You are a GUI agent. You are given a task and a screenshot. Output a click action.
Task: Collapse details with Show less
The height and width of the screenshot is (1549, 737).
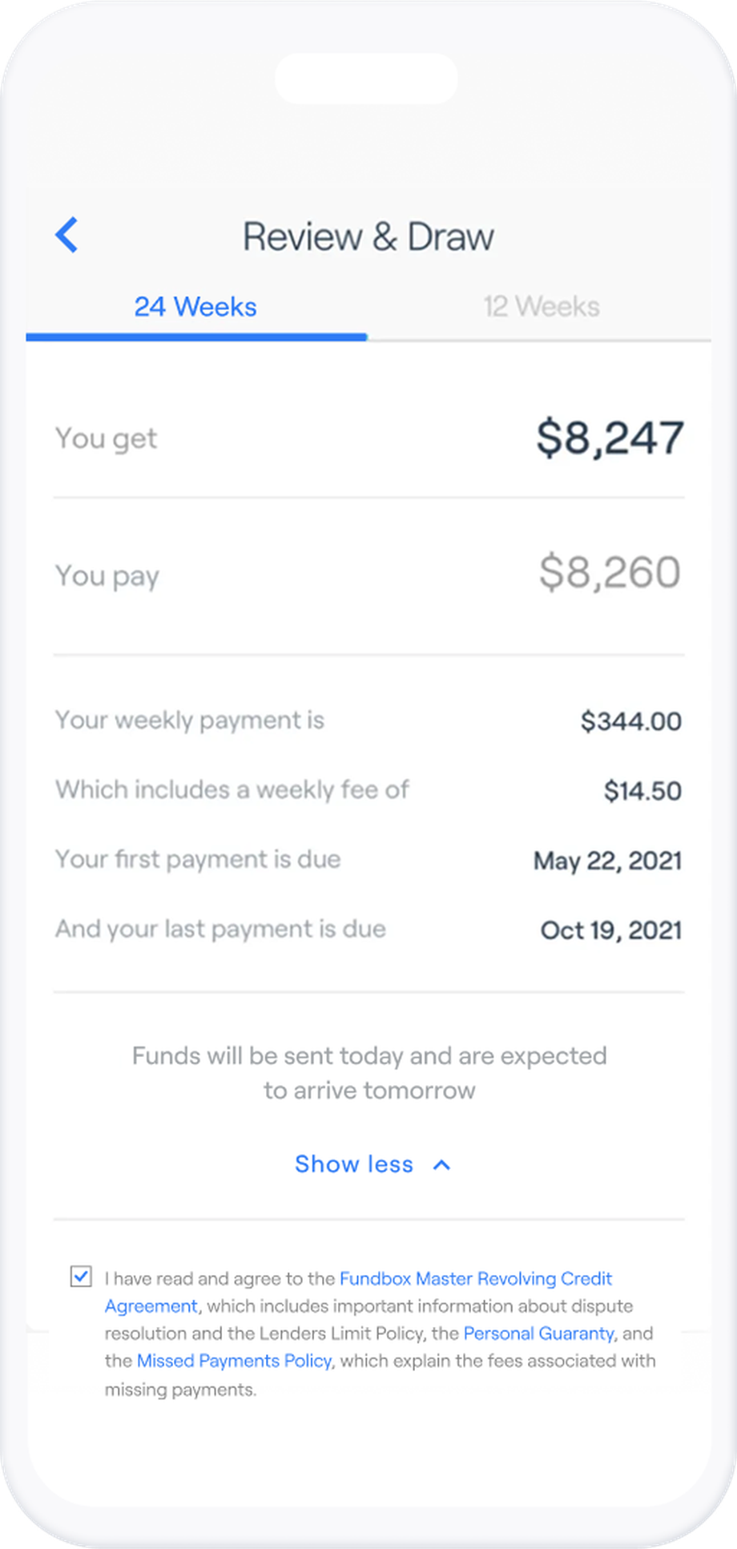[x=354, y=1164]
